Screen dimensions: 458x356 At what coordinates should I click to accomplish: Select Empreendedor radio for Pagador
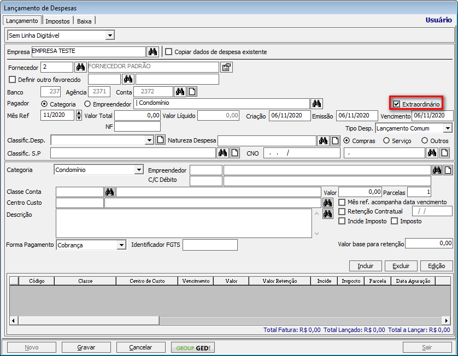[87, 104]
